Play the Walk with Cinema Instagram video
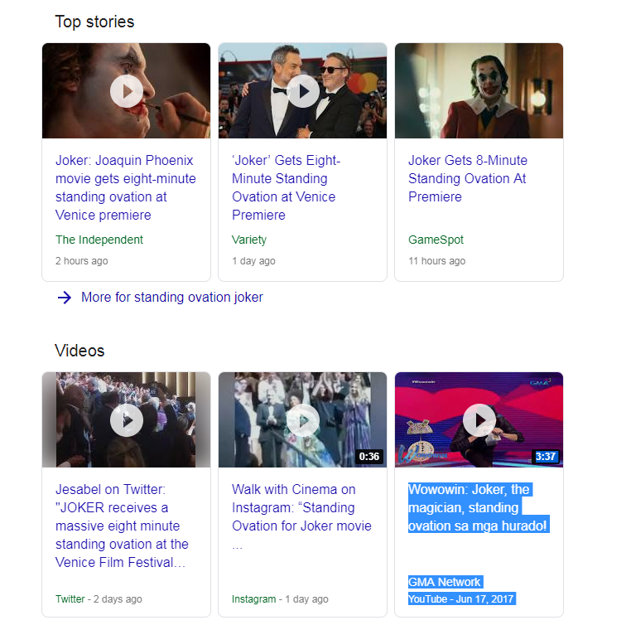631x625 pixels. coord(302,420)
